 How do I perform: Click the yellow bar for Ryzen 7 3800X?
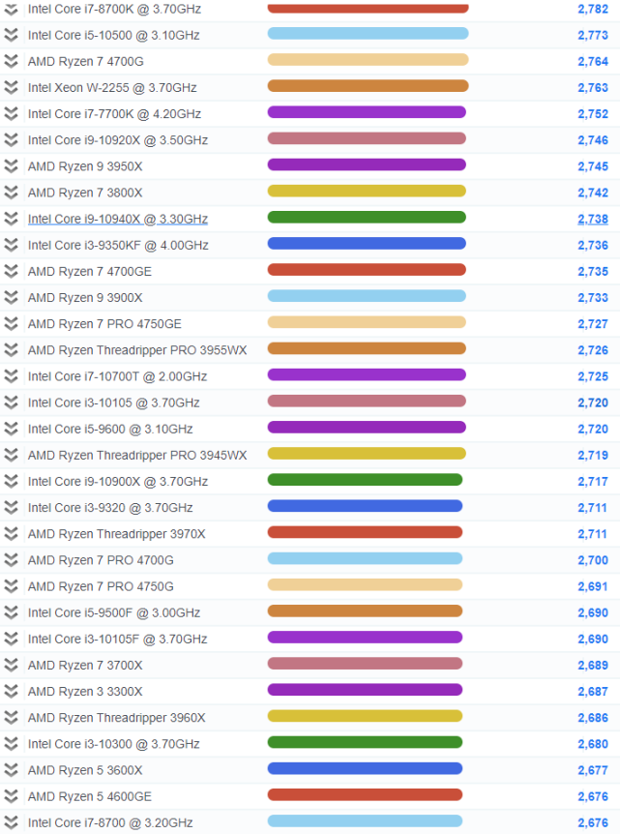(x=367, y=191)
